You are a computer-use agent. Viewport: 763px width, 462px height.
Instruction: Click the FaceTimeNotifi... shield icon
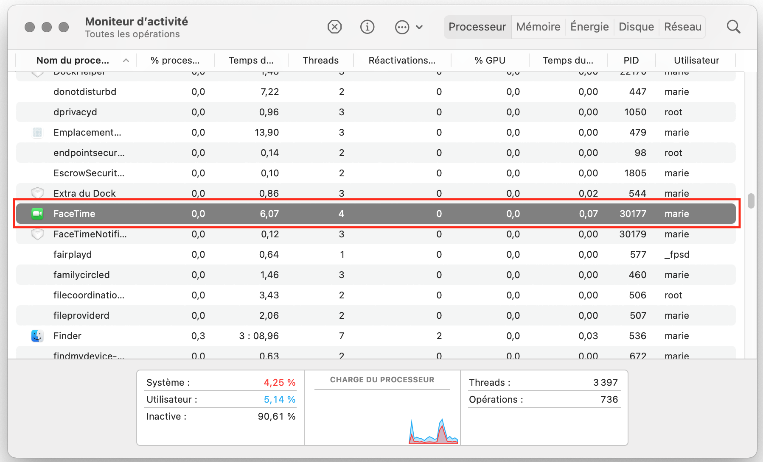[37, 234]
